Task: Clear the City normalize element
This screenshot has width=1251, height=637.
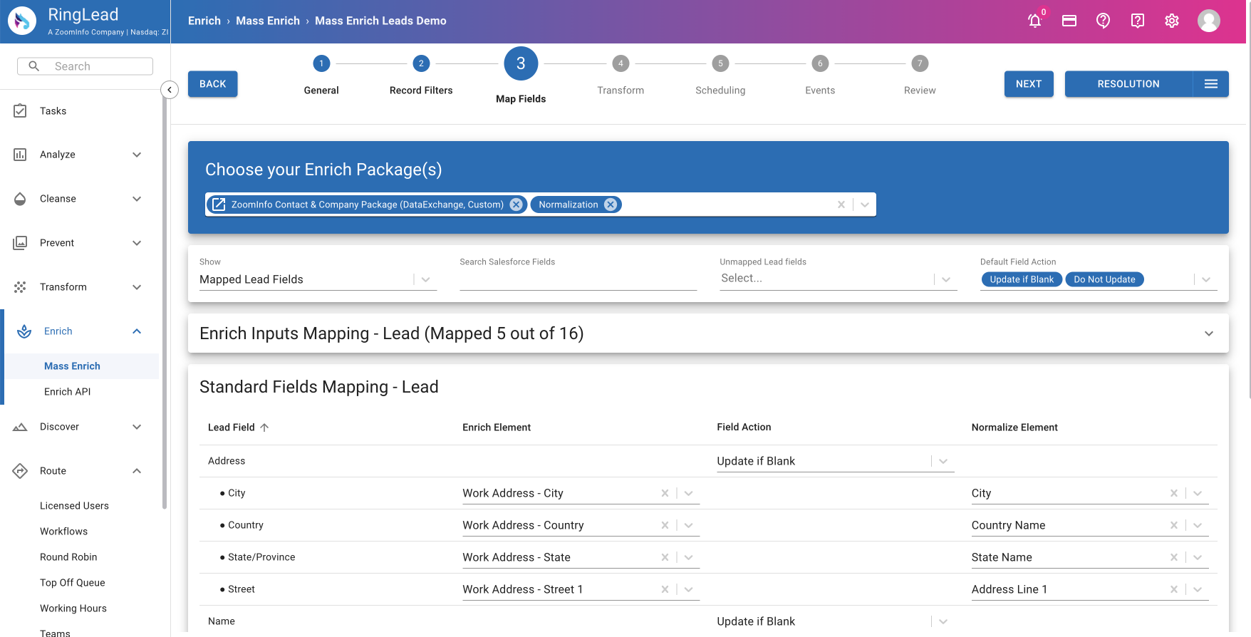Action: 1173,493
